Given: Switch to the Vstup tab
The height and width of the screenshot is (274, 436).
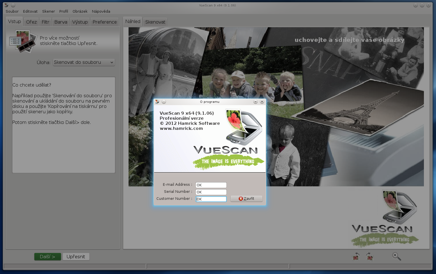Looking at the screenshot, I should pyautogui.click(x=15, y=21).
